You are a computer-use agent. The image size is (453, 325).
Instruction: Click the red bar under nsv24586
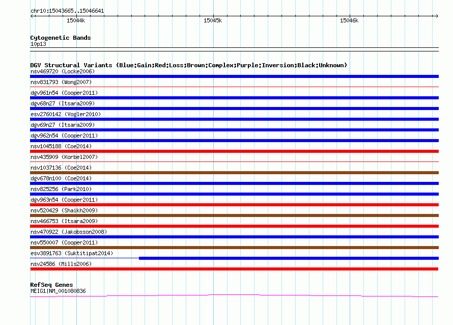pyautogui.click(x=234, y=269)
